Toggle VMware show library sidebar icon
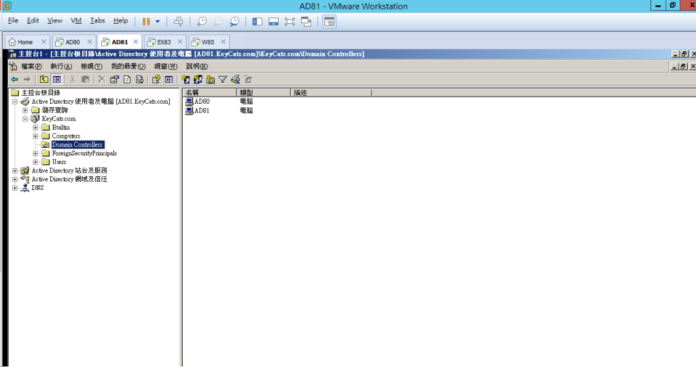This screenshot has width=696, height=367. tap(258, 22)
